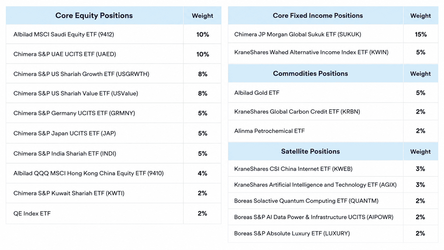The image size is (444, 250).
Task: Select Chimera S&P Japan UCITS ETF (JAP)
Action: pos(65,133)
